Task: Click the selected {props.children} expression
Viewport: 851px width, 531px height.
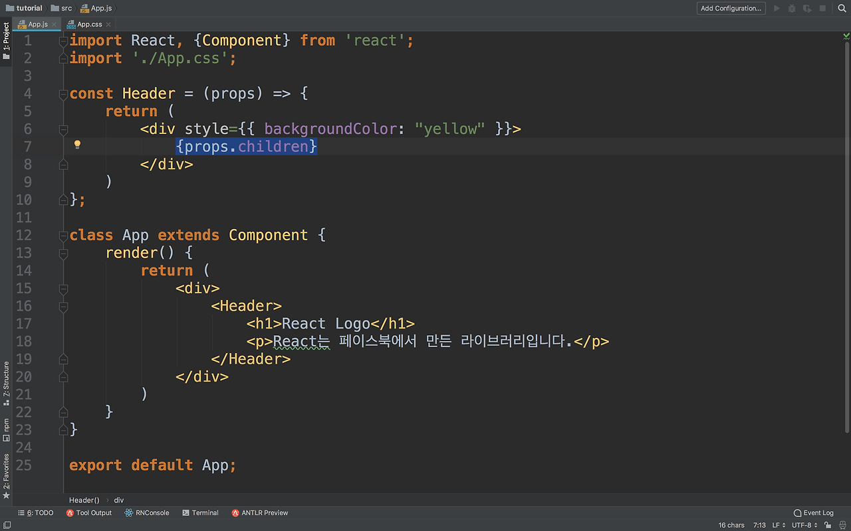Action: [x=247, y=146]
